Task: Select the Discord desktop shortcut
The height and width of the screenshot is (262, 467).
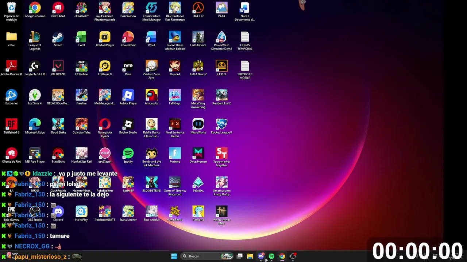Action: point(58,214)
